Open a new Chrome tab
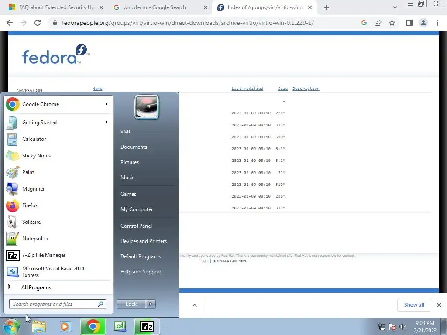Viewport: 447px width, 335px height. pyautogui.click(x=327, y=7)
